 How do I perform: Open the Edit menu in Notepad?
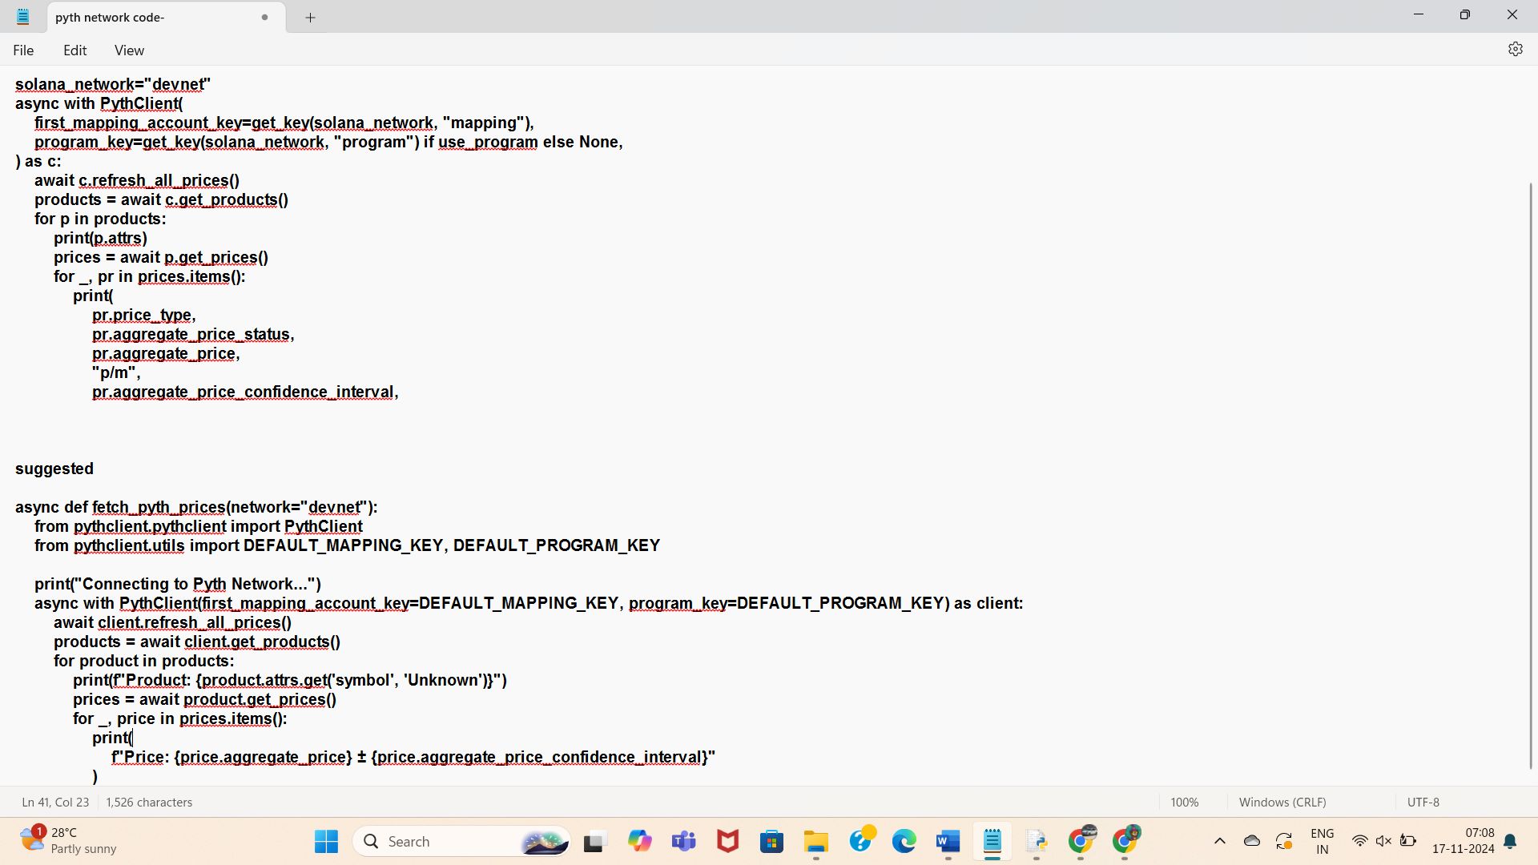coord(74,50)
